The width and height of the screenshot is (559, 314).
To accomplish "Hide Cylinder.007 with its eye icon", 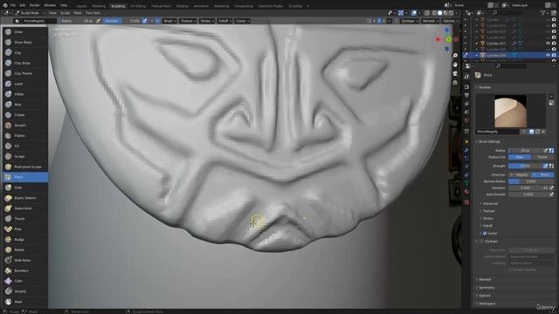I will point(548,44).
